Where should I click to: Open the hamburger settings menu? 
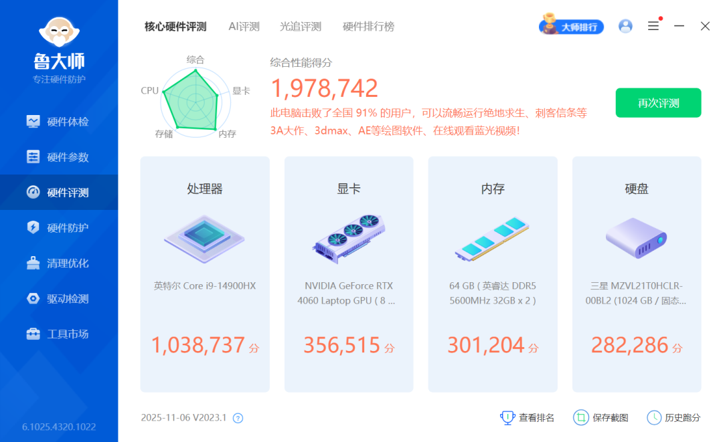tap(653, 26)
